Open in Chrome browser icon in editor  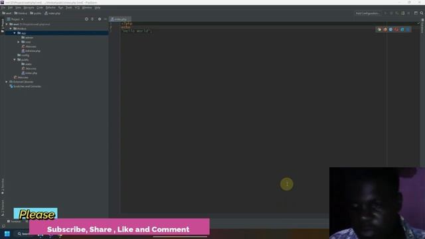point(379,29)
